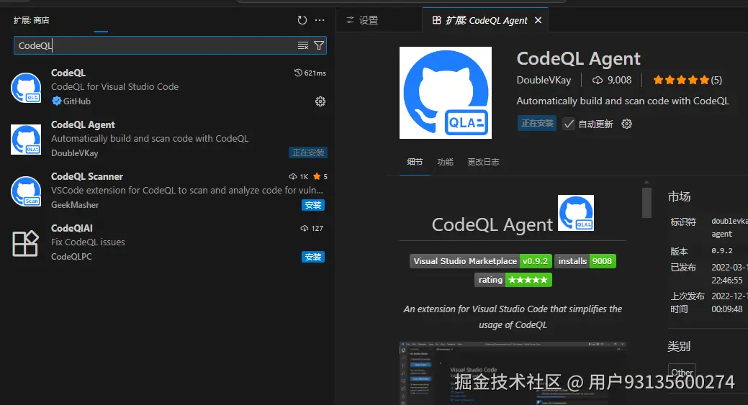
Task: Click the readme scrollbar thumb
Action: pyautogui.click(x=647, y=203)
